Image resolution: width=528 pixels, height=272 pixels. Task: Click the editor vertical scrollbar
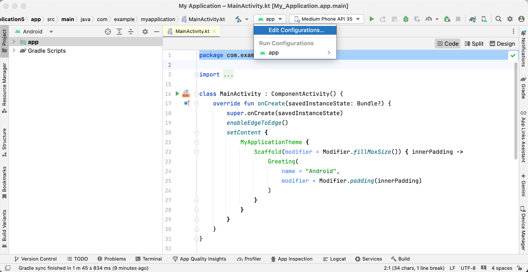point(516,111)
